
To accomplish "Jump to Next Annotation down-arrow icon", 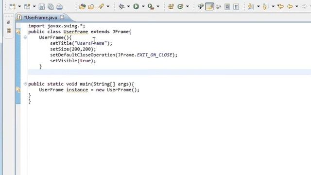I will point(251,6).
